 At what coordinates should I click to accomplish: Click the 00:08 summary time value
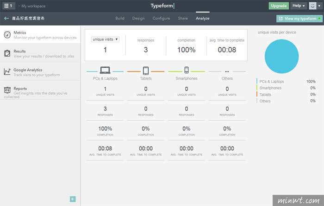[x=227, y=50]
